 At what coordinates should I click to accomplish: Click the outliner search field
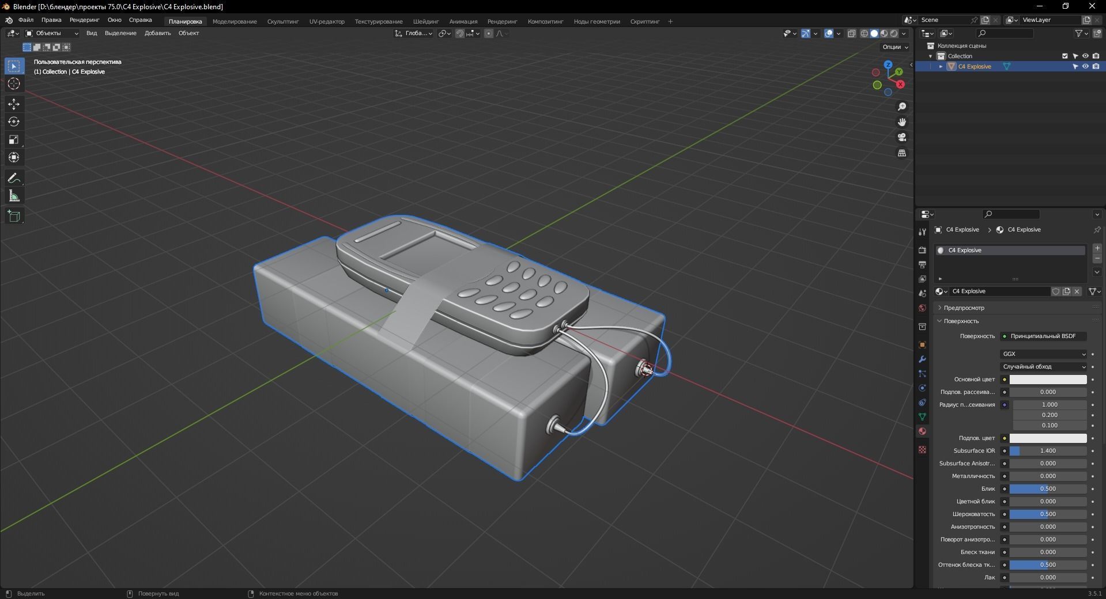point(1006,33)
